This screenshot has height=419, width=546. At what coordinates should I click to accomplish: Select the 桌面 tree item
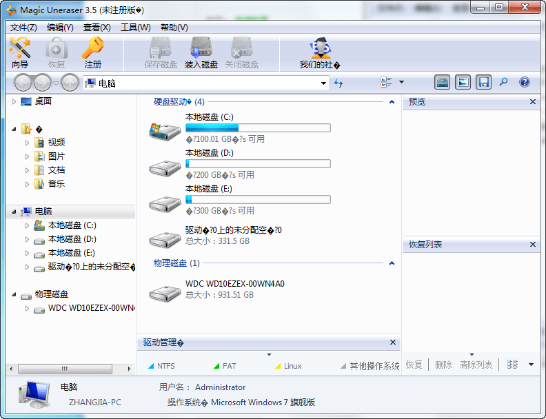tap(43, 101)
